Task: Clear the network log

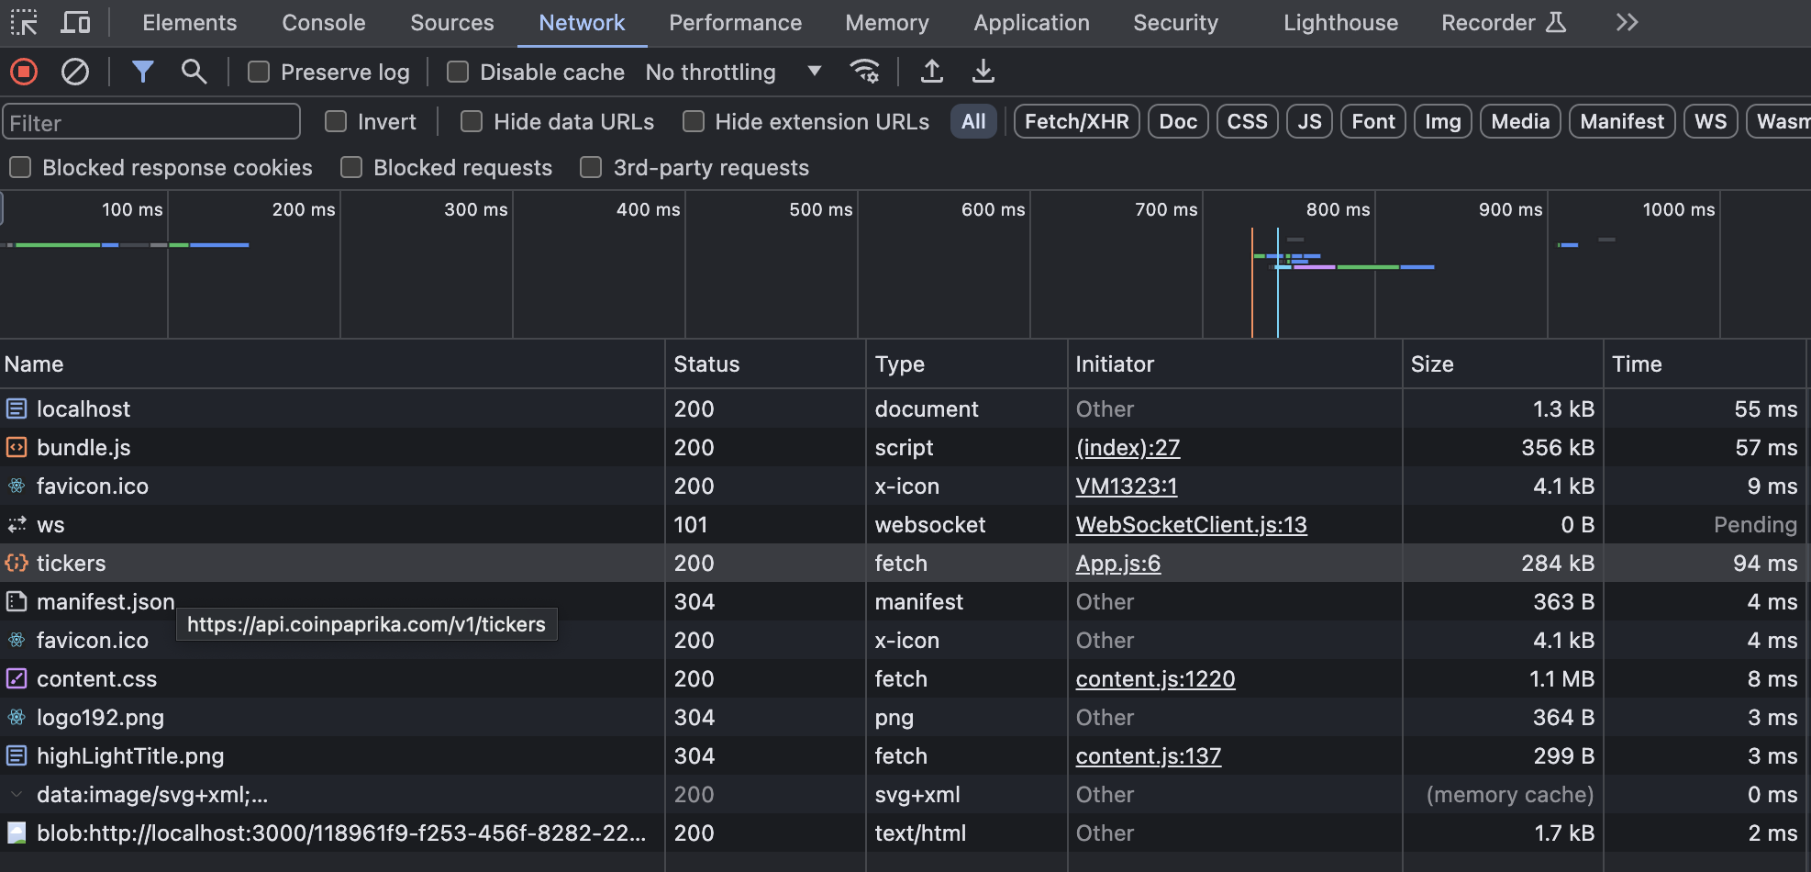Action: coord(75,72)
